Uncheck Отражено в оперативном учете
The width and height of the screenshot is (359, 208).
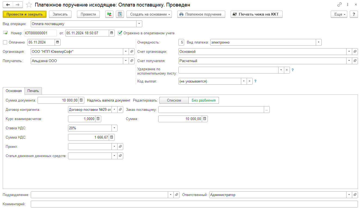click(120, 33)
